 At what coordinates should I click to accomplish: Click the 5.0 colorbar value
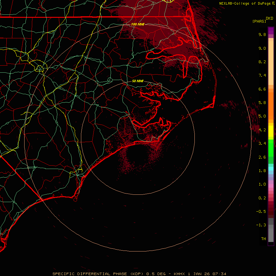262,116
